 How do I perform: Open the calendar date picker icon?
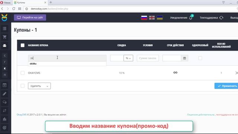pos(184,58)
